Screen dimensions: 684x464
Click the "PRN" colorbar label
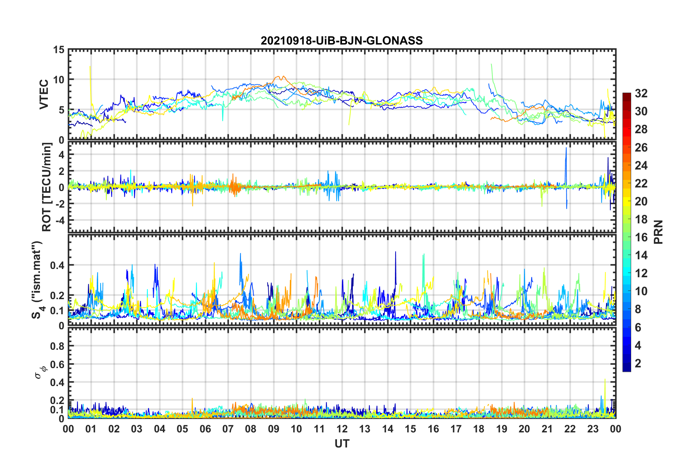point(658,232)
